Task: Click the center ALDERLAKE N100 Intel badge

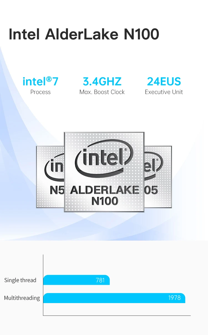Action: (104, 172)
